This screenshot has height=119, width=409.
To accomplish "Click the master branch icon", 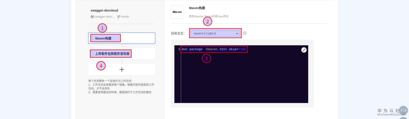I will click(119, 17).
